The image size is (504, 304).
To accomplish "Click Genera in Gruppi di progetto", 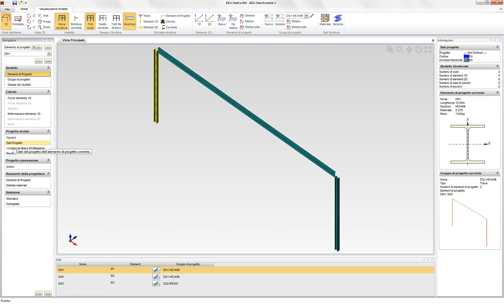I will pyautogui.click(x=280, y=20).
